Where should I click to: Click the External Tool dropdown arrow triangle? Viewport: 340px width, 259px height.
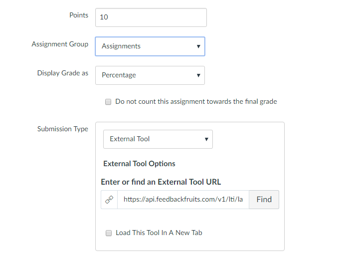point(206,139)
